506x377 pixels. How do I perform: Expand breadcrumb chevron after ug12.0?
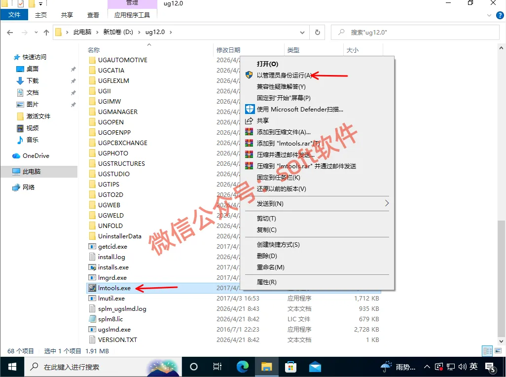[x=171, y=32]
